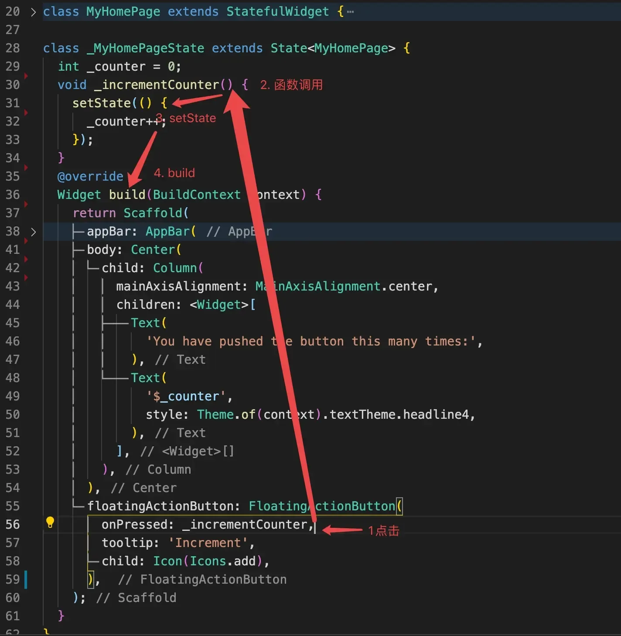Click the breakpoint marker next to line 42
Image resolution: width=621 pixels, height=636 pixels.
pyautogui.click(x=26, y=259)
